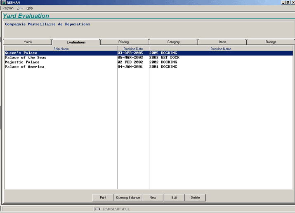
Task: Select the Printing tab
Action: [x=125, y=42]
